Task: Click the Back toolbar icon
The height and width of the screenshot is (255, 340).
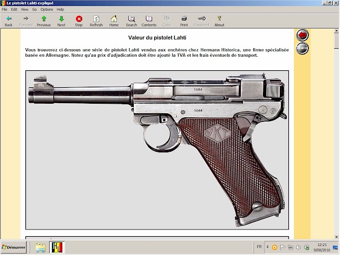Action: pyautogui.click(x=8, y=19)
